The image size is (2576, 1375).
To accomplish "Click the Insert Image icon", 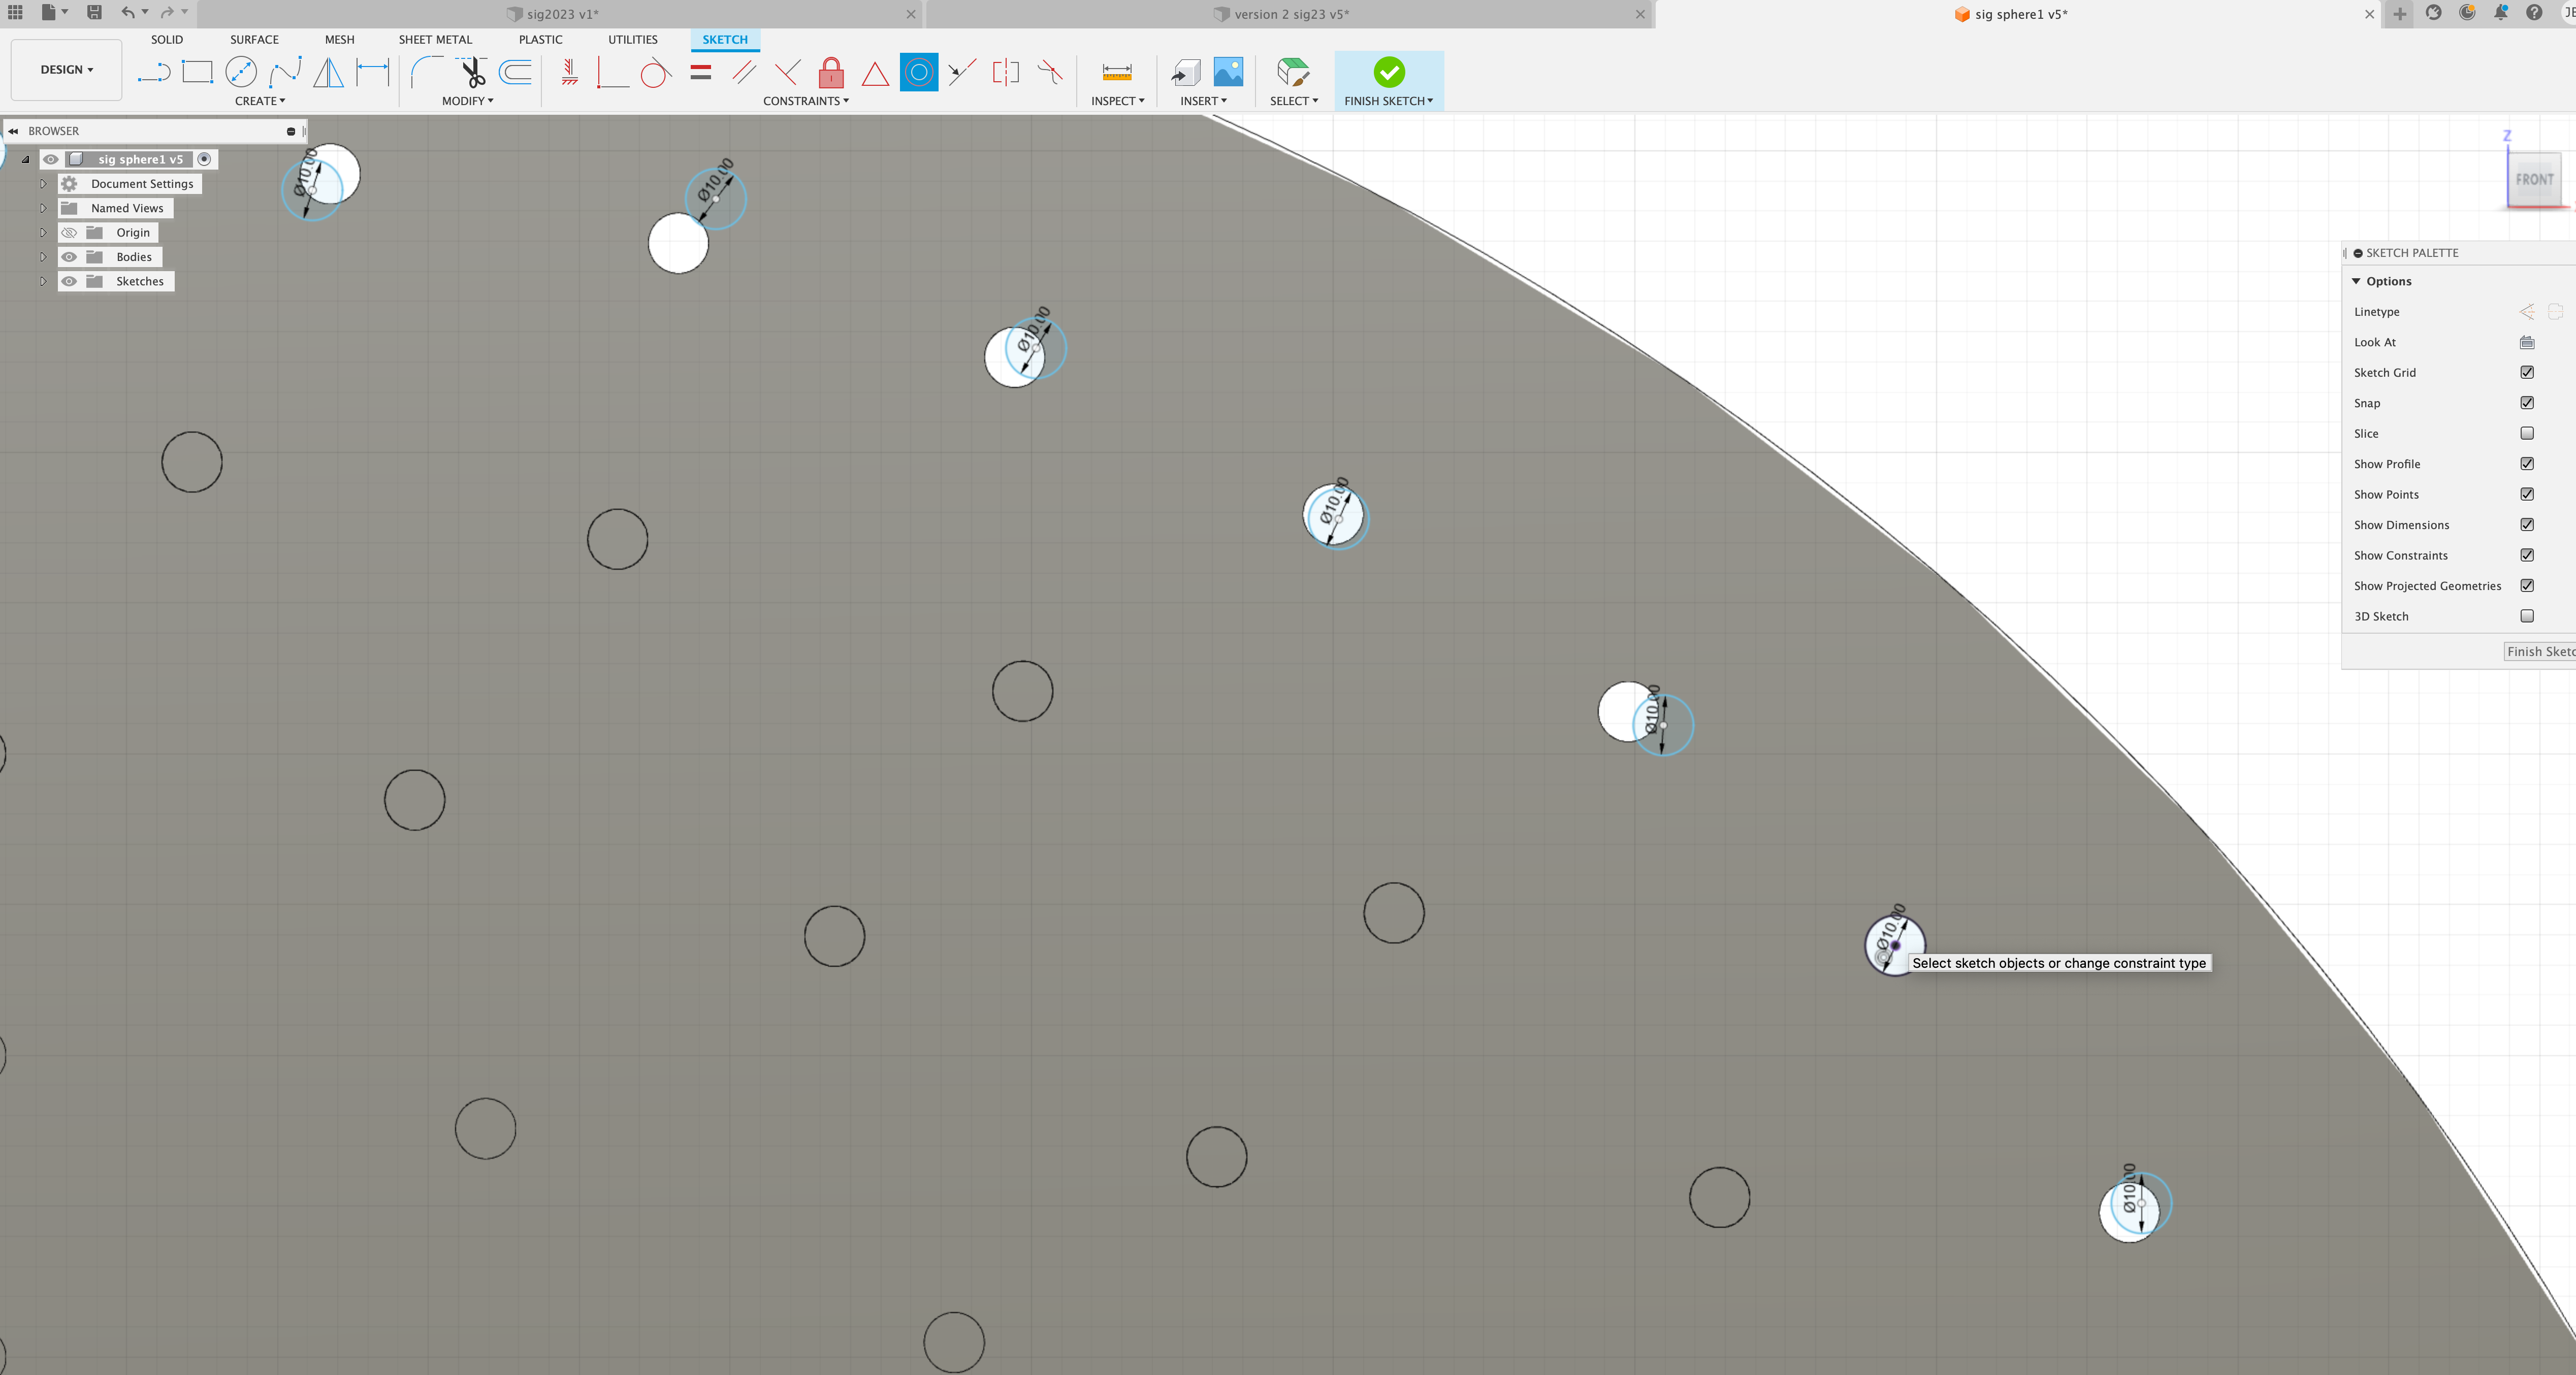I will (1228, 72).
